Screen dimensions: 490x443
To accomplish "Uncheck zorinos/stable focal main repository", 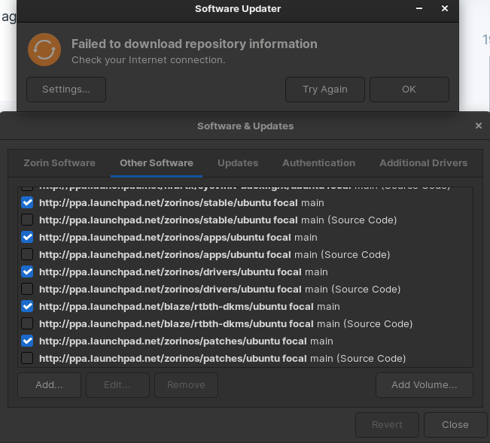I will click(27, 202).
